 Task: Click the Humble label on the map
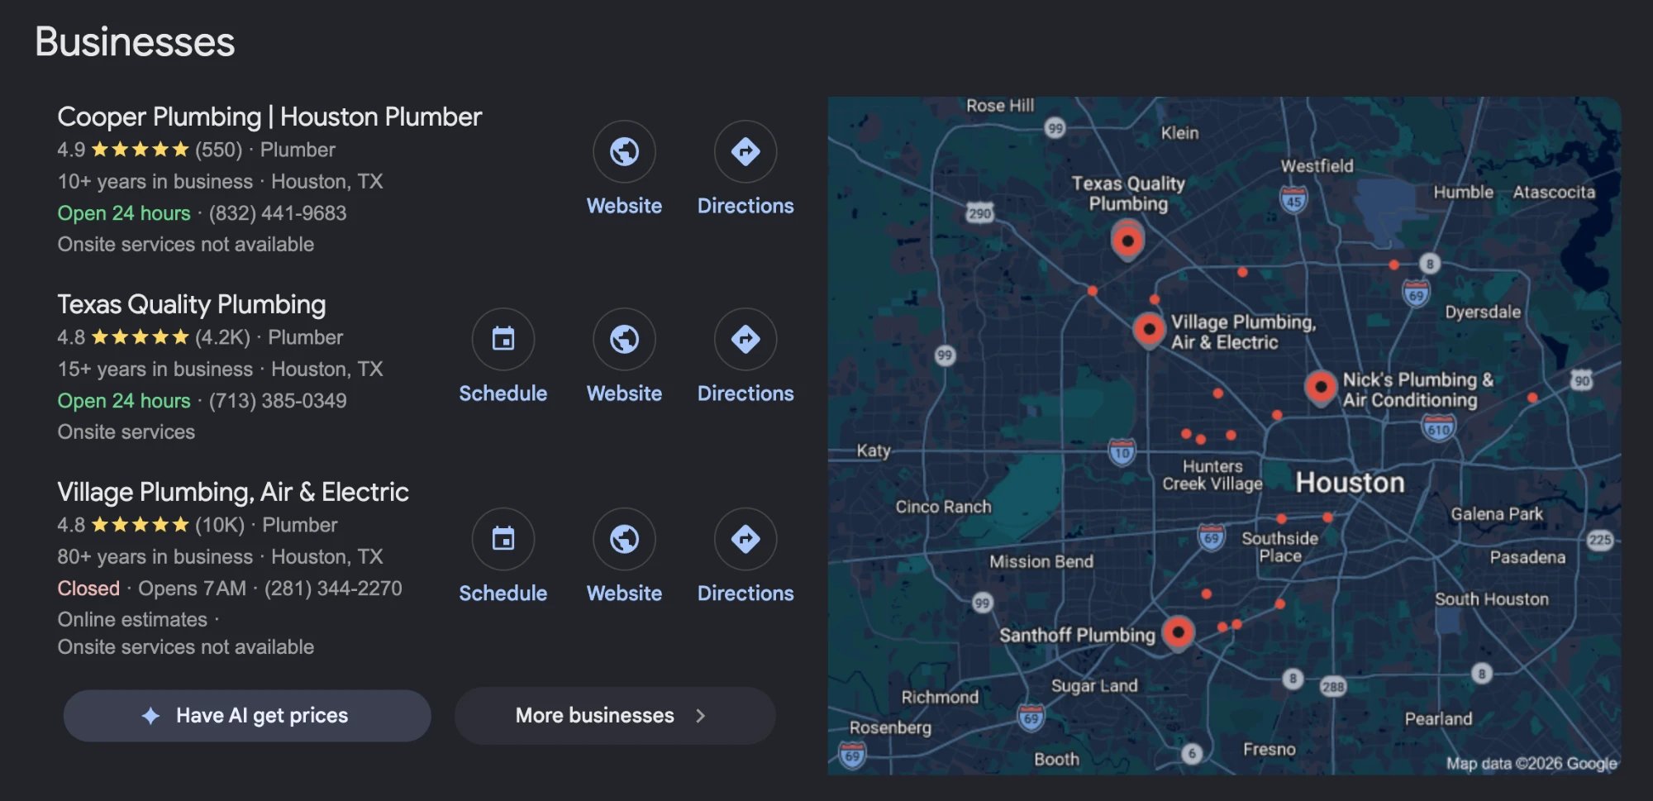(1463, 192)
